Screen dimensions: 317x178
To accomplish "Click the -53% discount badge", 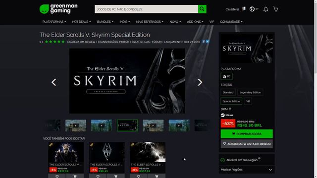I will (228, 123).
